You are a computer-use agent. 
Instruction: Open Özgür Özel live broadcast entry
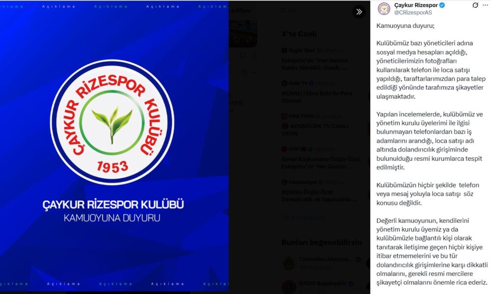click(x=321, y=59)
